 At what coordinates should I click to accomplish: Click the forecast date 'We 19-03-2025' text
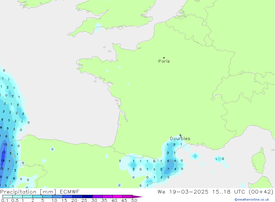(183, 192)
